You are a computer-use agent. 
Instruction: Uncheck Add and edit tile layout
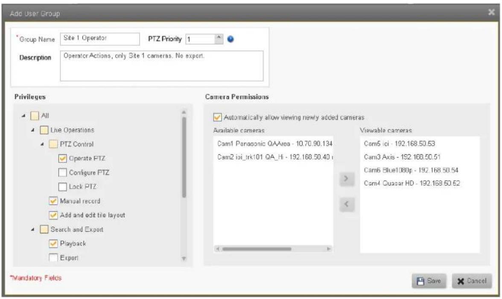(x=53, y=215)
